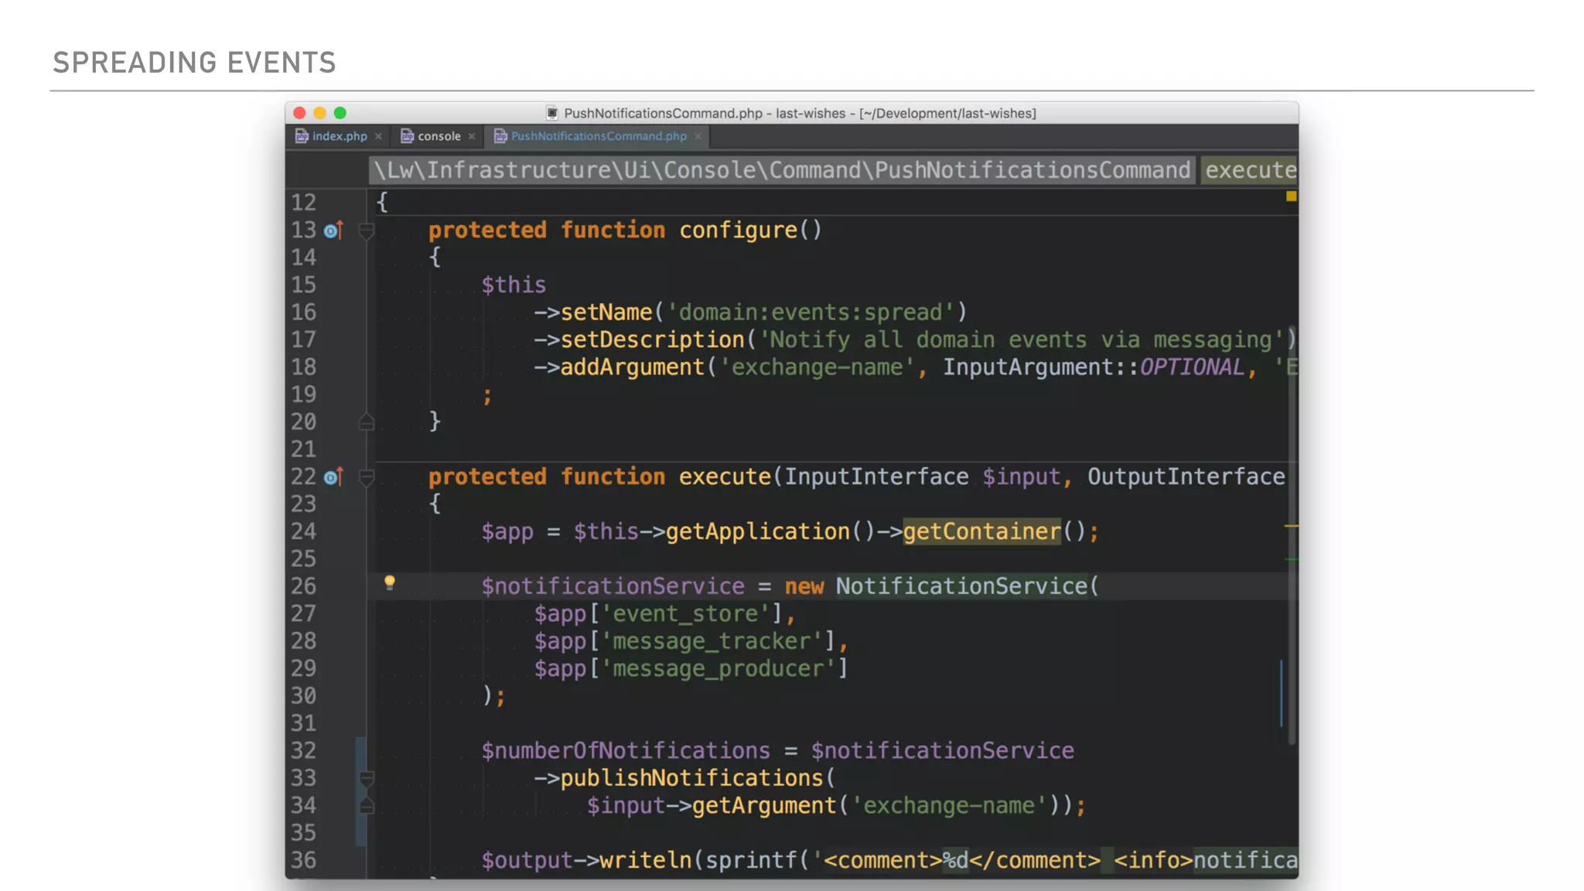Click the blue change marker beside line 32
This screenshot has height=891, width=1584.
point(360,751)
